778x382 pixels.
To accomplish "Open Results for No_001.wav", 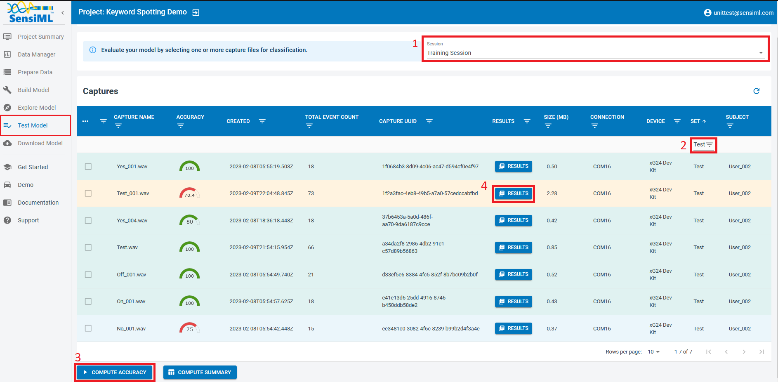I will coord(514,328).
